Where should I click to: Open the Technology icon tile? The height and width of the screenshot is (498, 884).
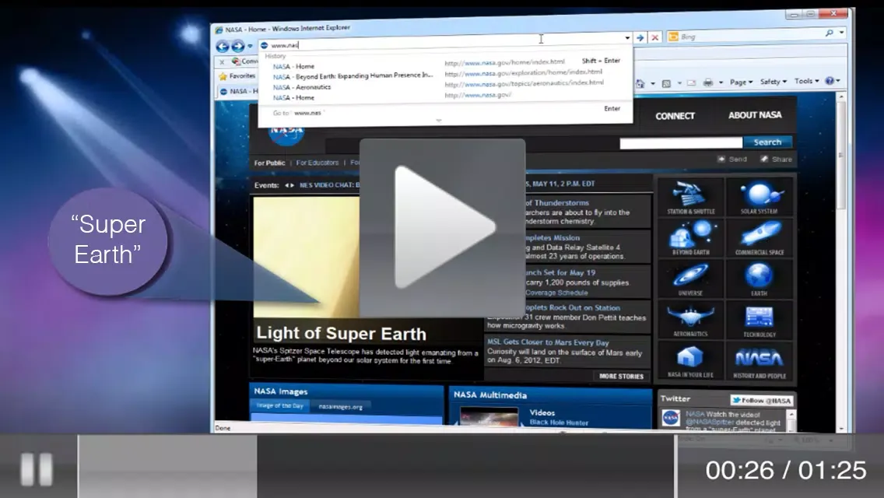[759, 321]
